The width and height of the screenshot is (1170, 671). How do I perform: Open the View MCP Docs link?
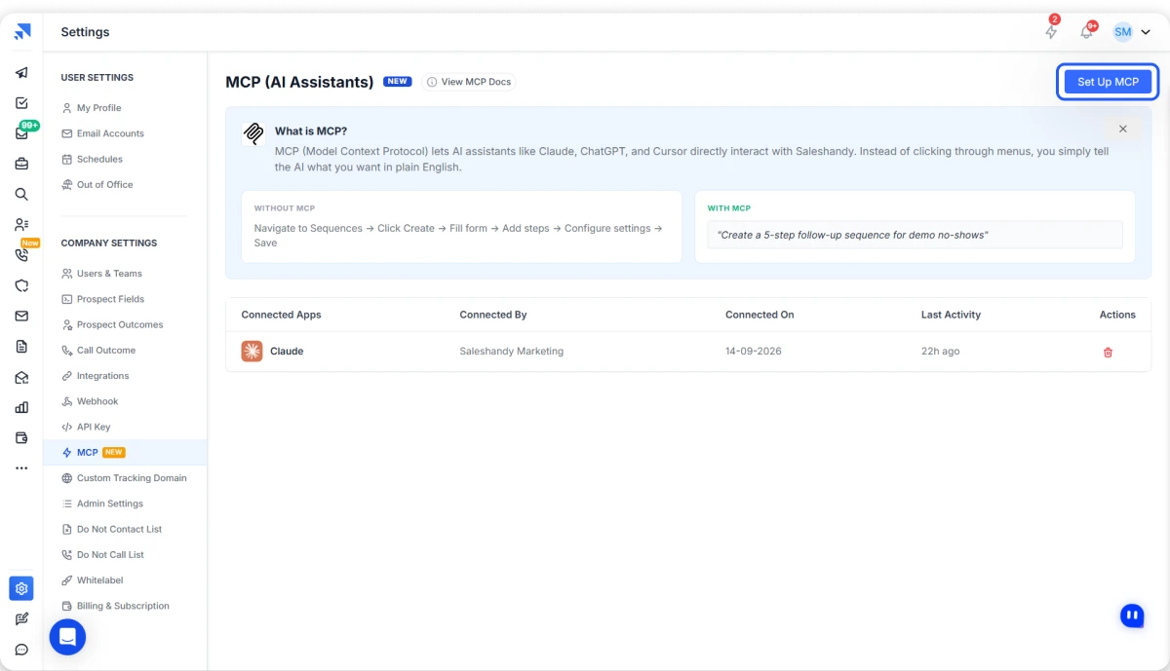tap(469, 82)
